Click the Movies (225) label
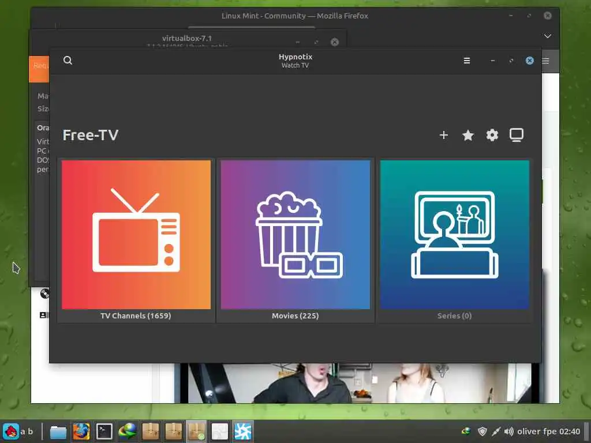Image resolution: width=591 pixels, height=443 pixels. click(x=295, y=316)
